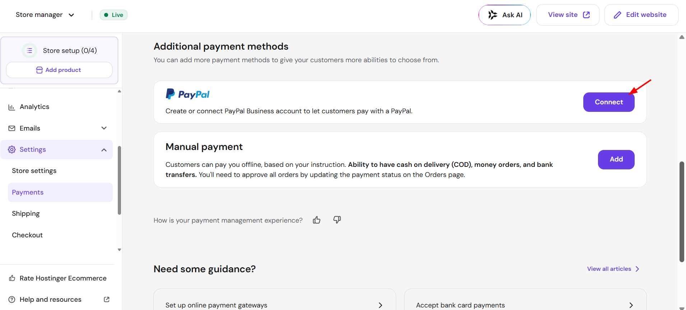Click Rate Hostinger Ecommerce thumbs icon
Image resolution: width=686 pixels, height=310 pixels.
tap(12, 278)
